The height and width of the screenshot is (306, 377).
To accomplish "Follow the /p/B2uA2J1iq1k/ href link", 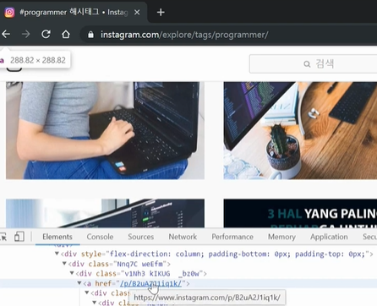I will pos(150,283).
